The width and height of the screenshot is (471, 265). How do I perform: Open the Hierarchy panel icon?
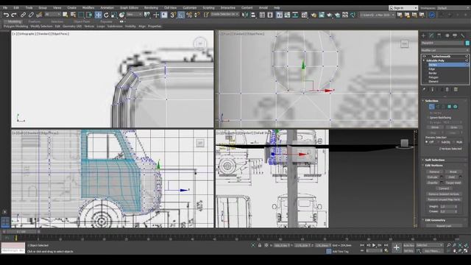(439, 35)
